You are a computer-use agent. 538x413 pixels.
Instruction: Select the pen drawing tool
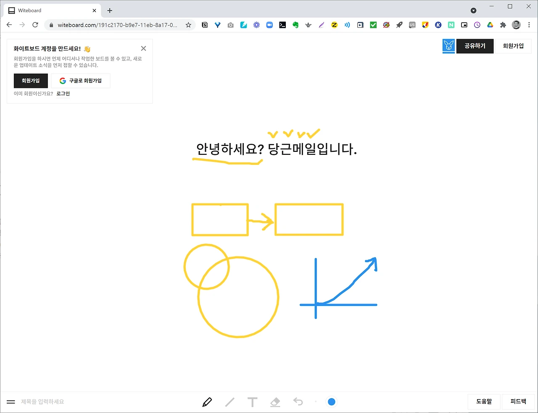207,402
